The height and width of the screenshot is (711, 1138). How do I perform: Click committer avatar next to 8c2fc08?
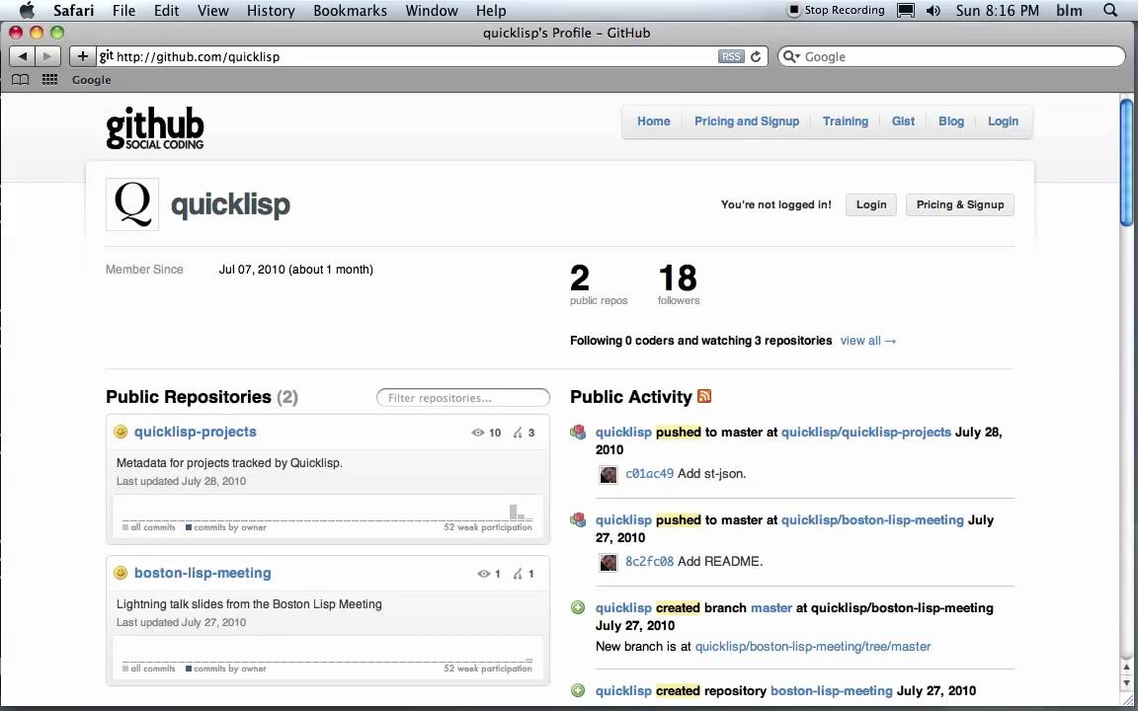(609, 562)
